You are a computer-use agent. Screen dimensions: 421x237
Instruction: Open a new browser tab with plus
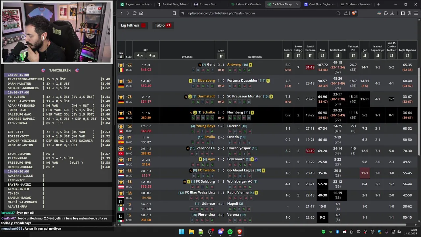[378, 4]
